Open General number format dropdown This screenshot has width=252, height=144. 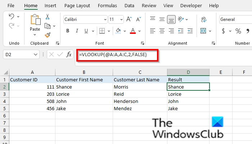click(x=235, y=19)
